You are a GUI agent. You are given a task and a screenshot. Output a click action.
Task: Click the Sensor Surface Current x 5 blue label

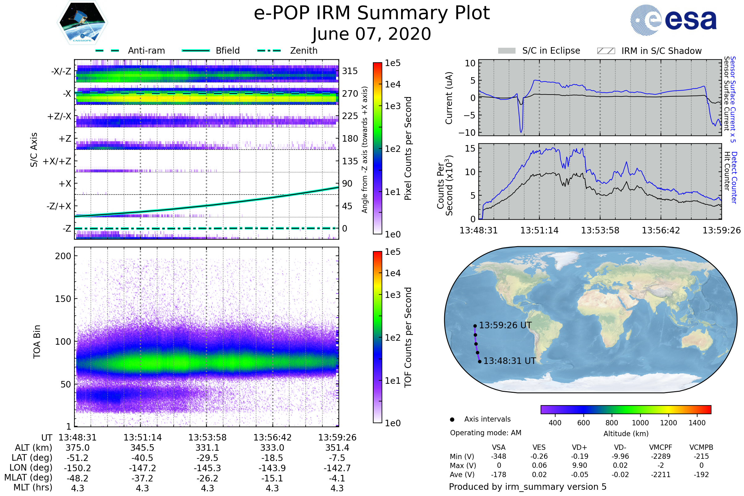(733, 99)
